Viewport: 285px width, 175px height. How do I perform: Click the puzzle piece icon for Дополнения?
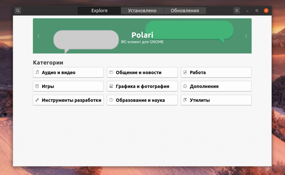pyautogui.click(x=185, y=86)
